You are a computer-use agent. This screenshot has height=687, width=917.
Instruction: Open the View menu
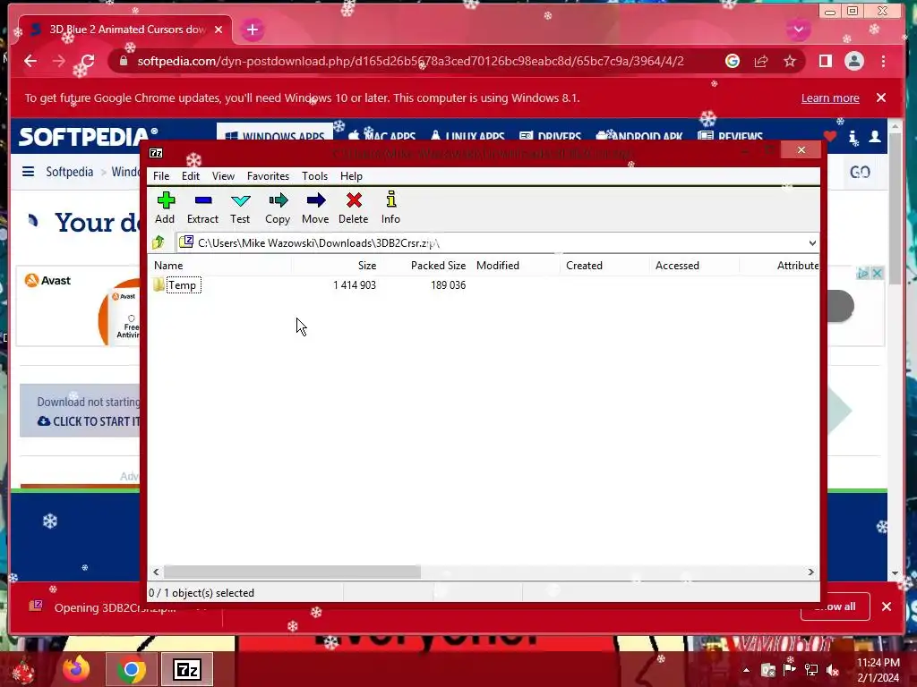tap(223, 176)
